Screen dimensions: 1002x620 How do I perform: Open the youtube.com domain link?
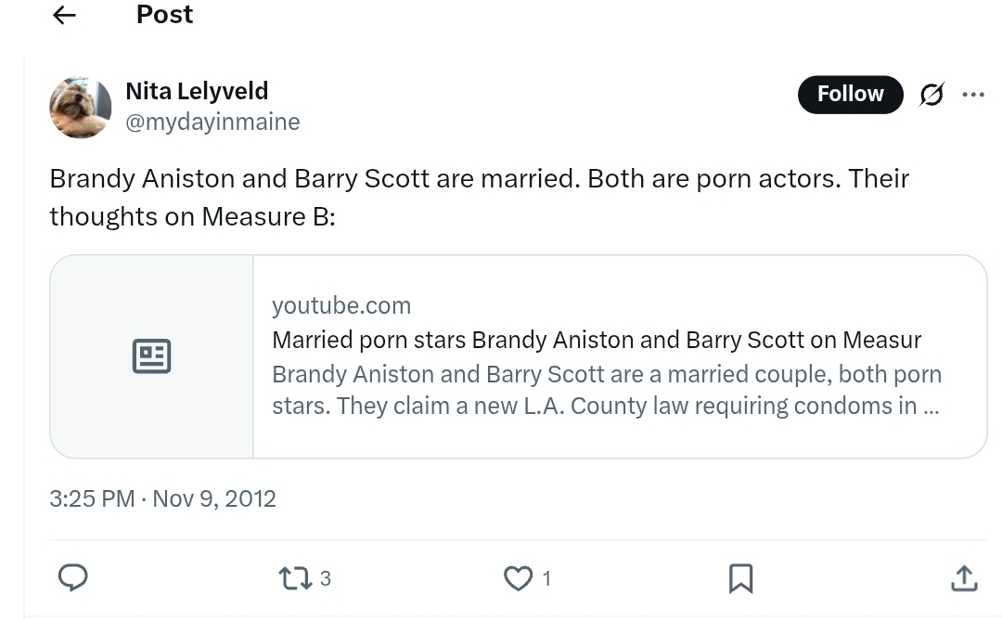pos(341,305)
